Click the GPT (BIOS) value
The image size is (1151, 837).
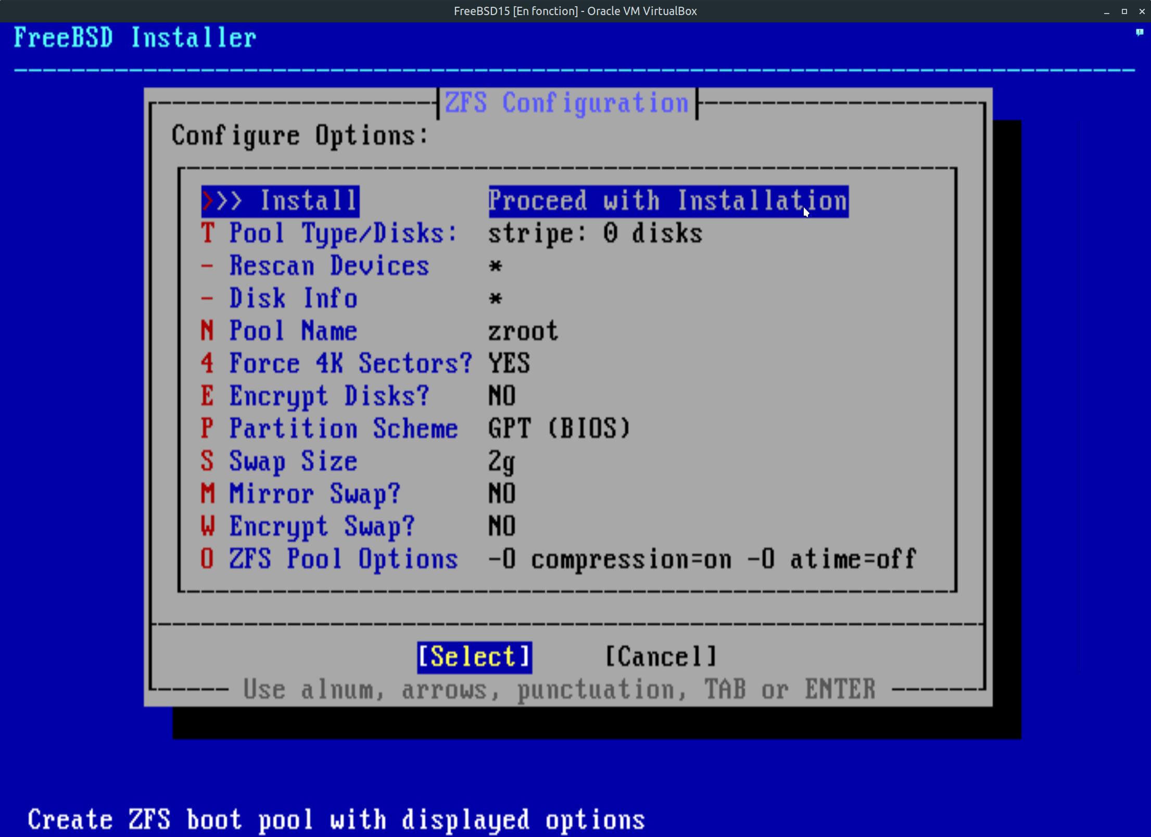tap(559, 429)
